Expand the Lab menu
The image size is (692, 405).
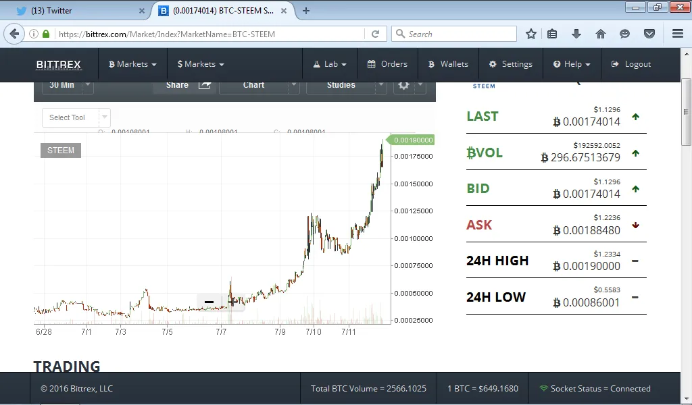330,64
